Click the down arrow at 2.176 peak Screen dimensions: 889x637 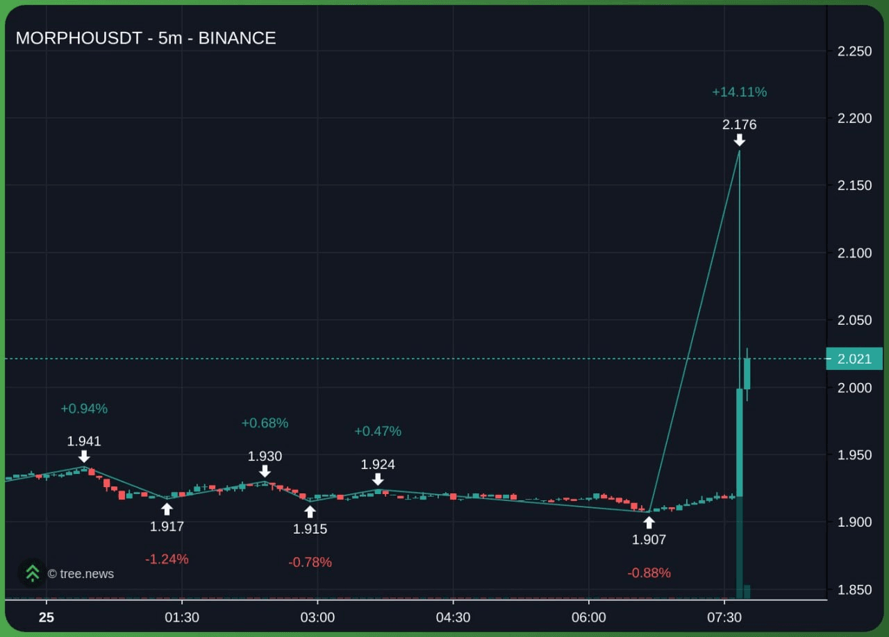740,140
